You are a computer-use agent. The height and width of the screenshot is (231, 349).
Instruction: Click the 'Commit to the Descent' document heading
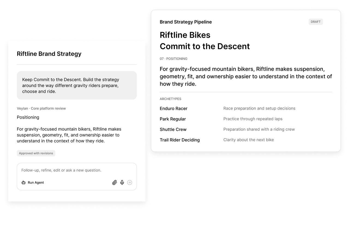[x=205, y=46]
